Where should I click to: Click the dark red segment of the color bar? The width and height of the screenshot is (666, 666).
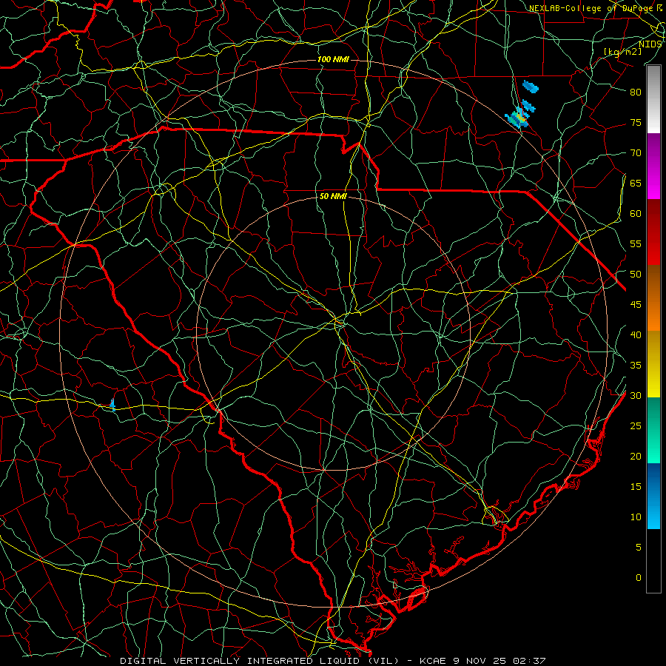[x=653, y=233]
